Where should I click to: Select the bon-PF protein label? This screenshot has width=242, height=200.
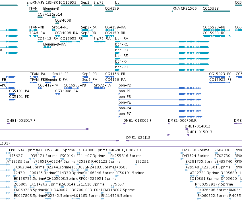125,91
